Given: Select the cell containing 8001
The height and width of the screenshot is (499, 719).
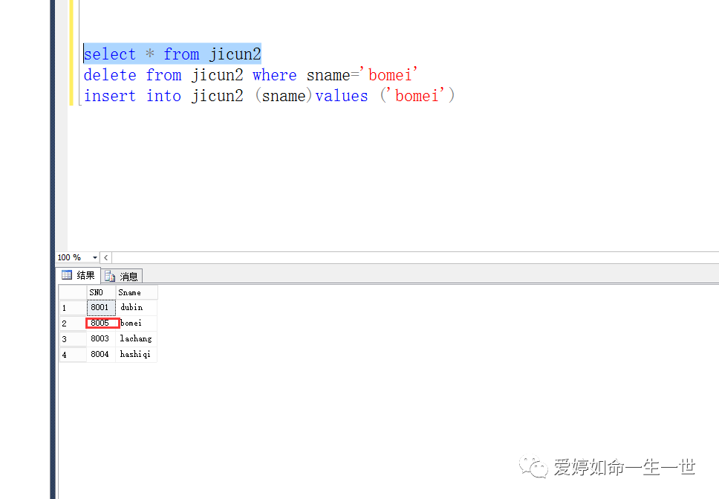Looking at the screenshot, I should click(x=101, y=308).
